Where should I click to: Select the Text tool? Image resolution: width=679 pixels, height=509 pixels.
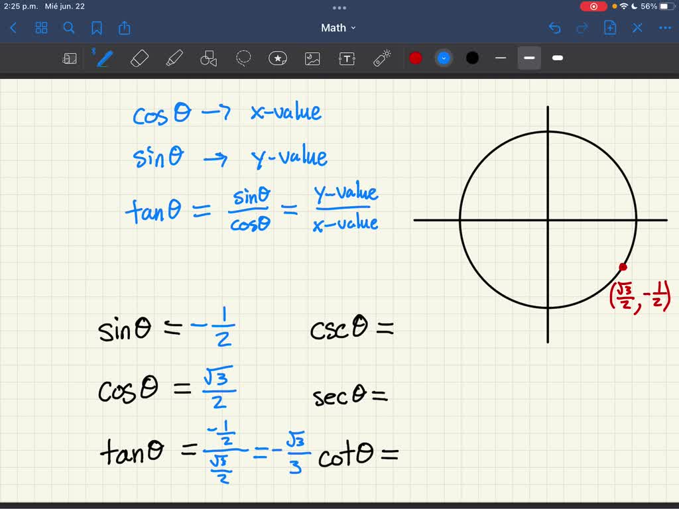(345, 58)
